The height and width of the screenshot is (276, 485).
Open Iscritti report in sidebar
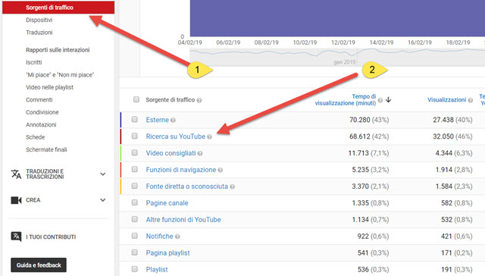(x=33, y=62)
